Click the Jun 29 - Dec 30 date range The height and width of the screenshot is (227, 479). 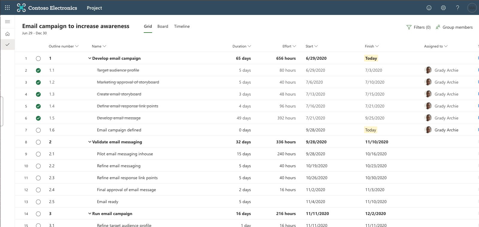pos(34,33)
